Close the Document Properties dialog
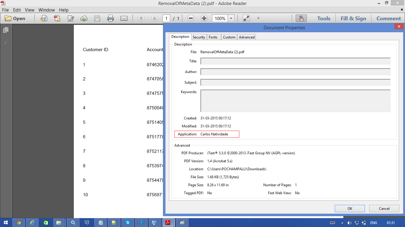405x227 pixels. [x=398, y=27]
